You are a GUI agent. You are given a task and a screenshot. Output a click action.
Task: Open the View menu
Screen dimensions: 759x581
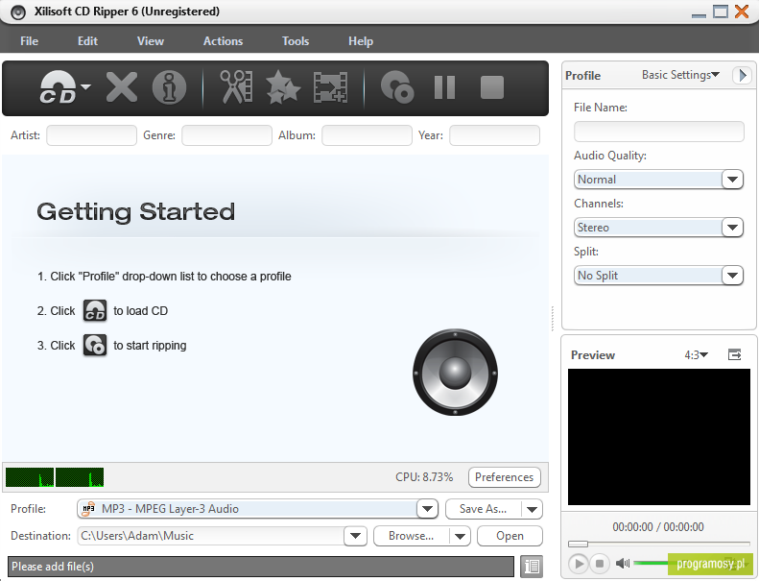151,41
